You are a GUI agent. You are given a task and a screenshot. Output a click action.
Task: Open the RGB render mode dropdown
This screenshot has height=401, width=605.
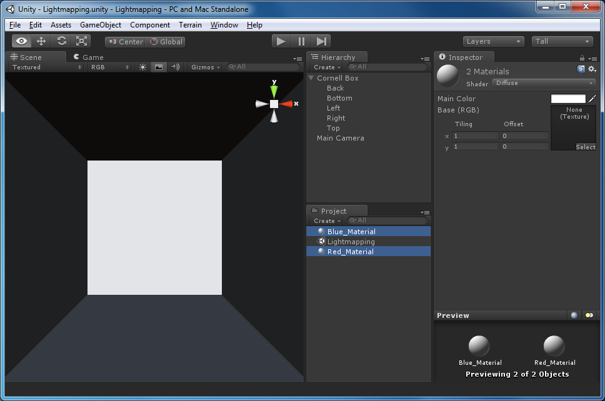point(109,67)
